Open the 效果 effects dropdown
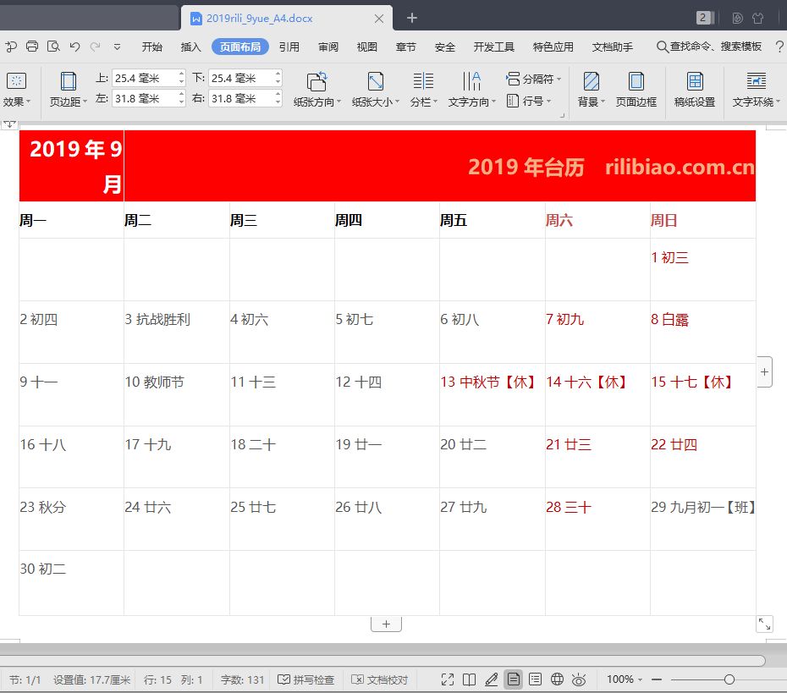The image size is (787, 693). (x=17, y=90)
